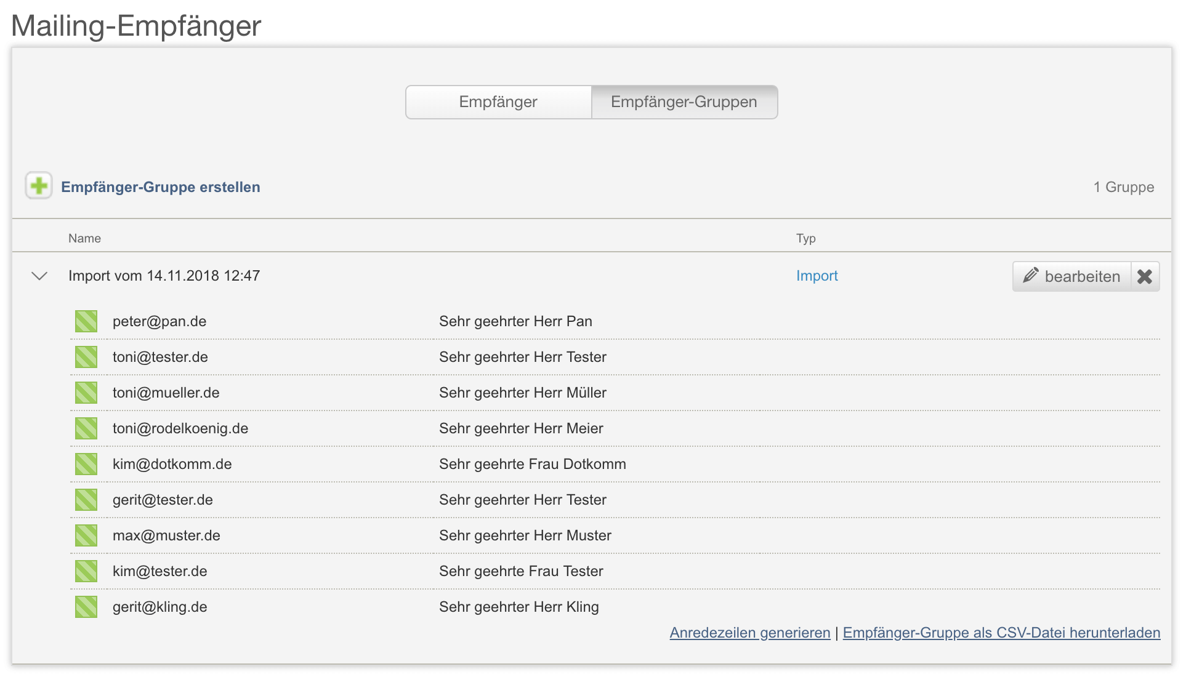Select the Empfänger-Gruppen tab
The width and height of the screenshot is (1186, 677).
pos(684,102)
